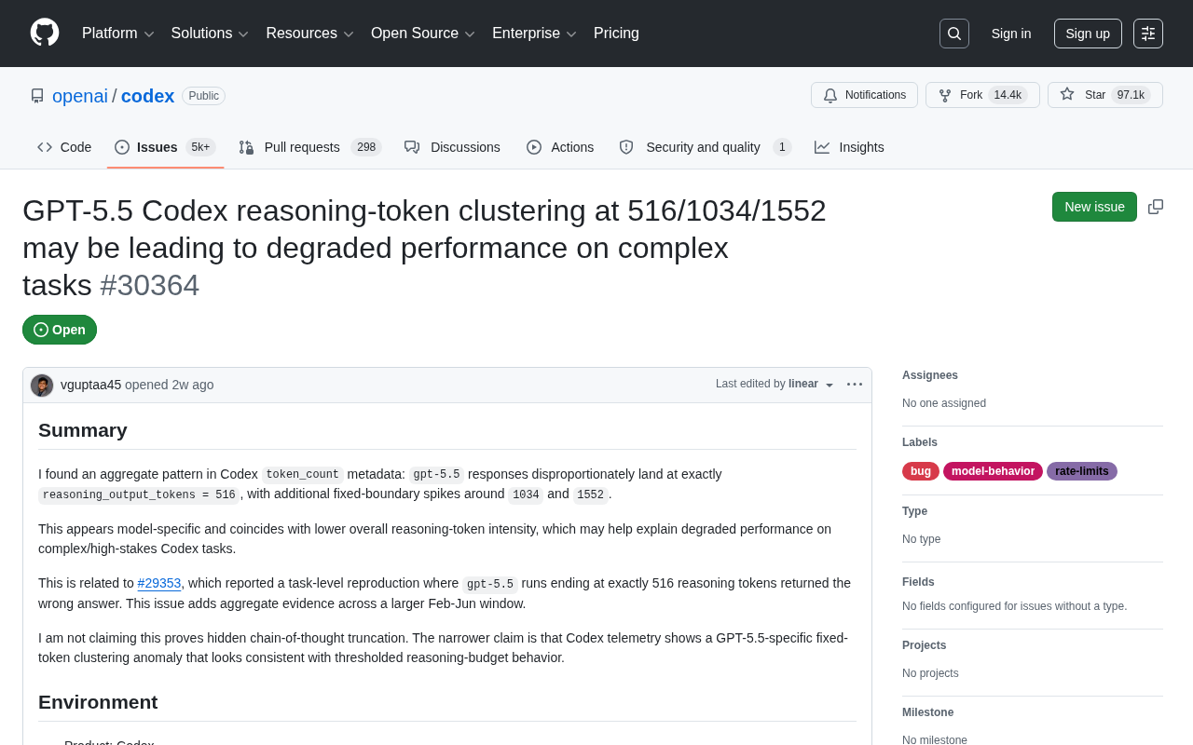The image size is (1193, 745).
Task: Open the search magnifier button
Action: (954, 34)
